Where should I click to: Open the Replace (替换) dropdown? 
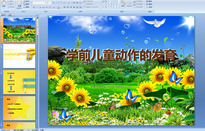pos(150,4)
